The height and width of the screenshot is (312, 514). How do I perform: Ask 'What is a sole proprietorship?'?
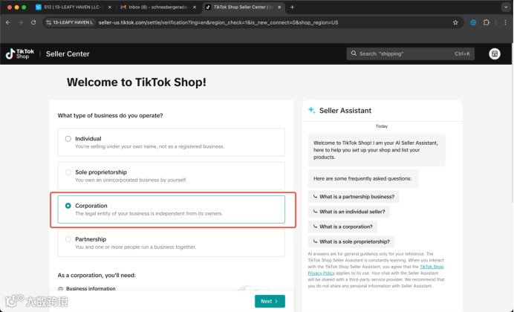click(x=351, y=241)
